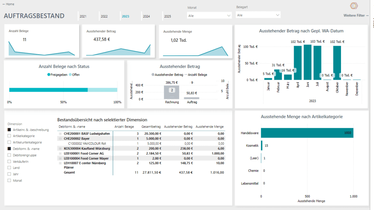
Task: Click the 27.811,50 € total value
Action: (152, 172)
